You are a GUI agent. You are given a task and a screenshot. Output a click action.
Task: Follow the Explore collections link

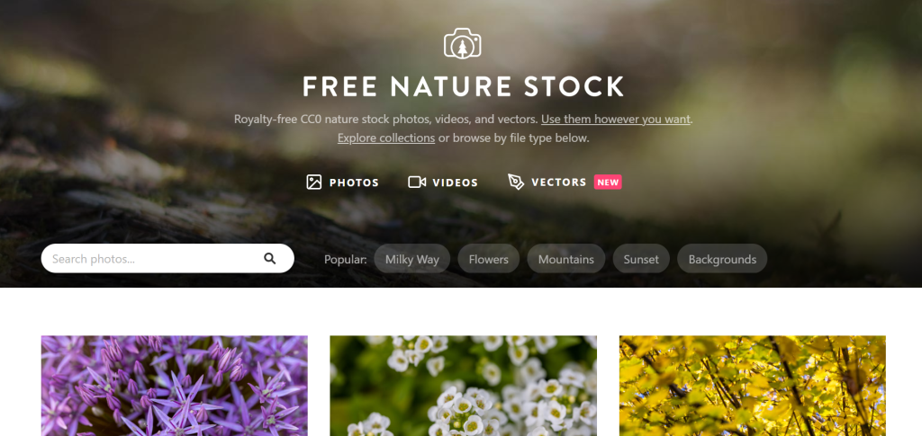386,138
